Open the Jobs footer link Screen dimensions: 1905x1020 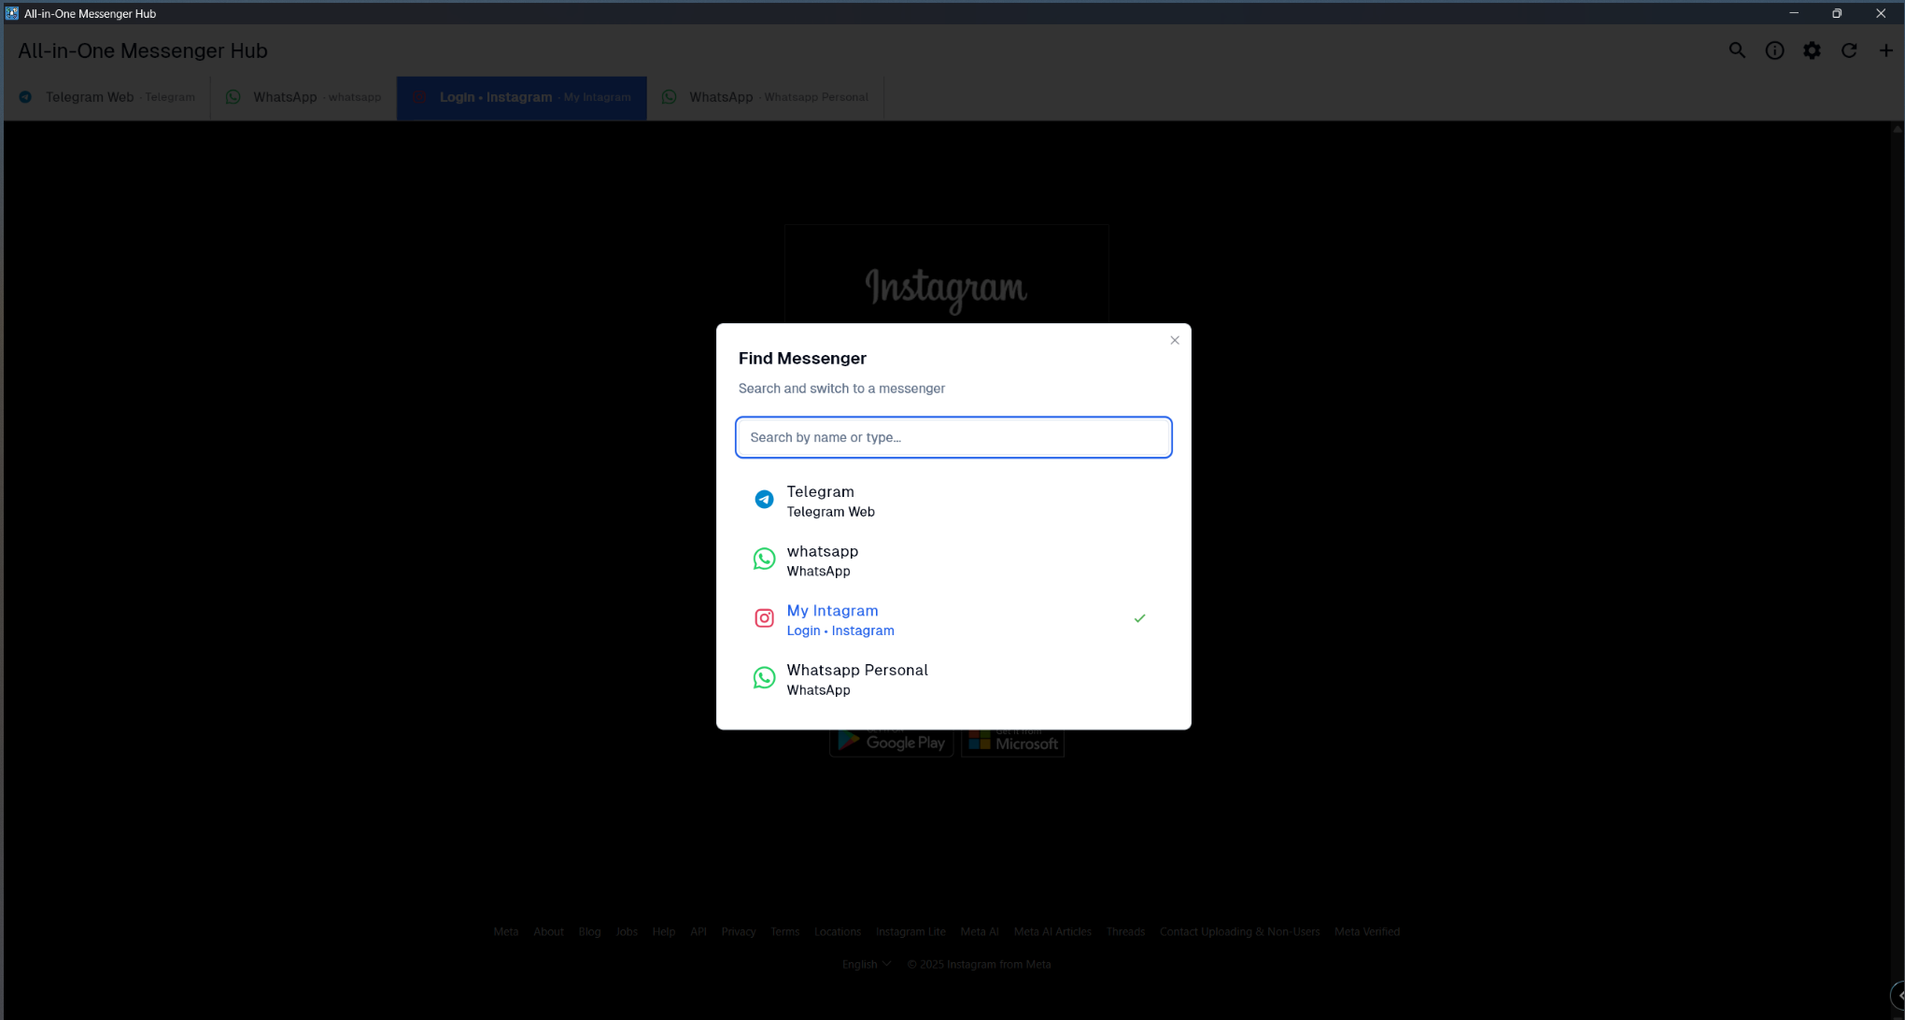[x=627, y=931]
